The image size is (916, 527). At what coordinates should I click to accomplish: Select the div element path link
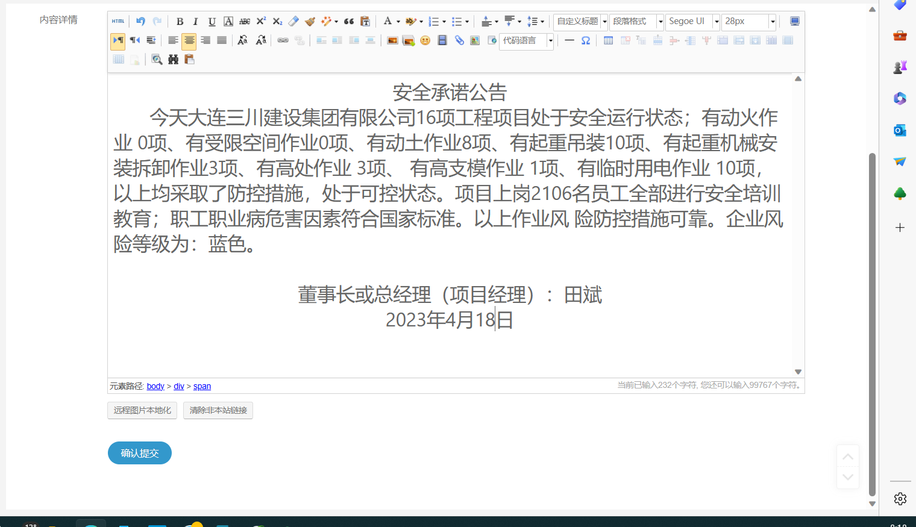pyautogui.click(x=179, y=386)
